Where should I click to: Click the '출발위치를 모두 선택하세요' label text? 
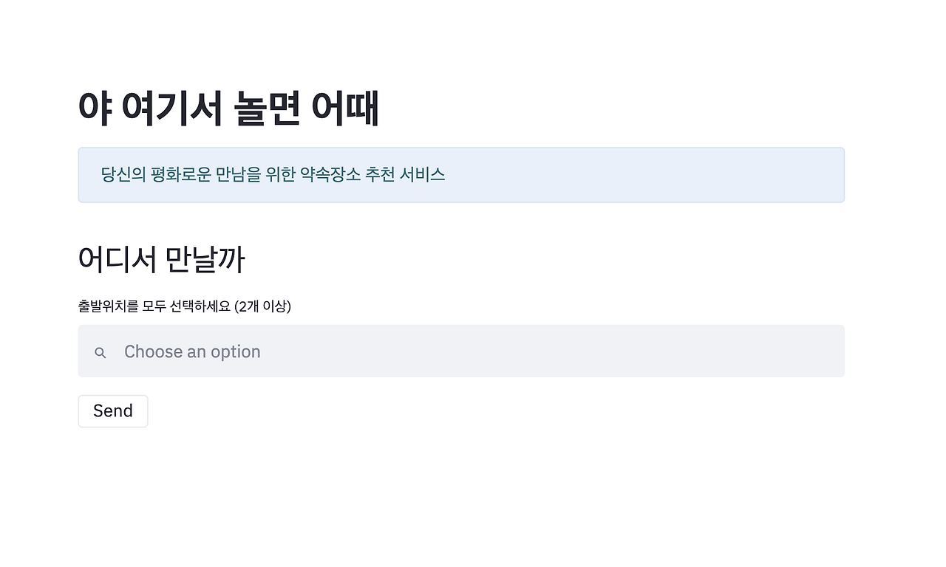pyautogui.click(x=184, y=306)
